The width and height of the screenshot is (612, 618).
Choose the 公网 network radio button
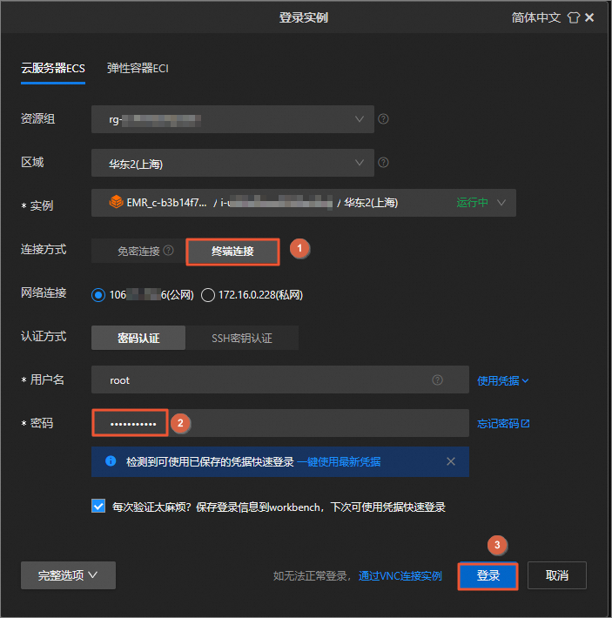tap(98, 295)
